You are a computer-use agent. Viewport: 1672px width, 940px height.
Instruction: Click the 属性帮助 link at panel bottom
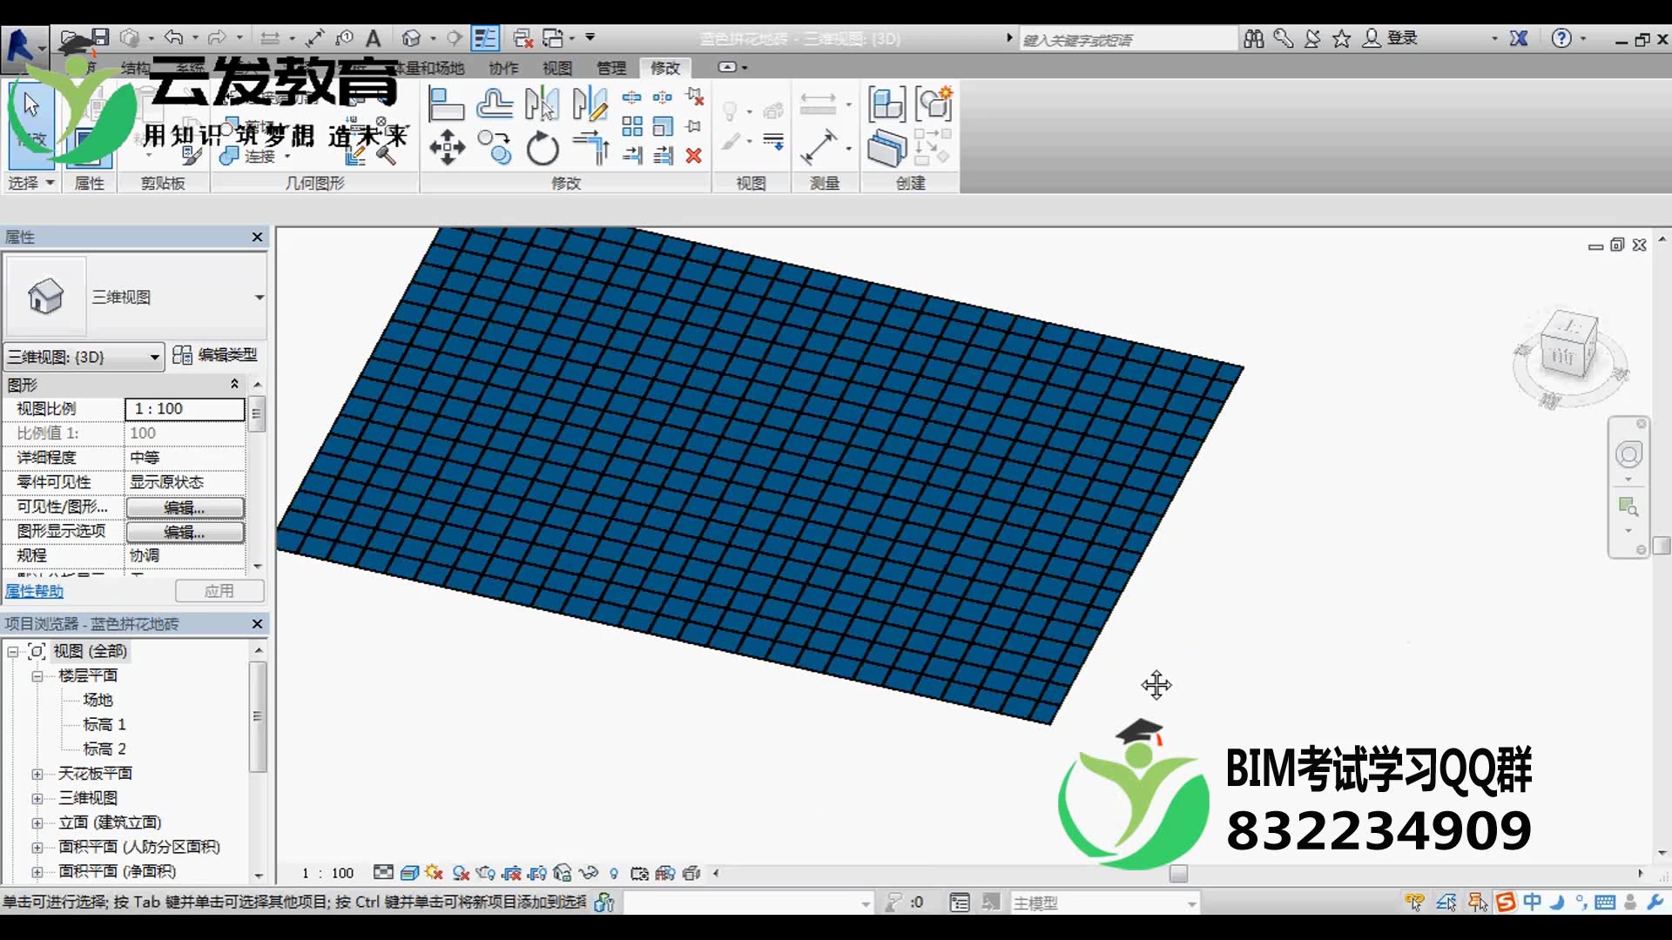tap(34, 591)
